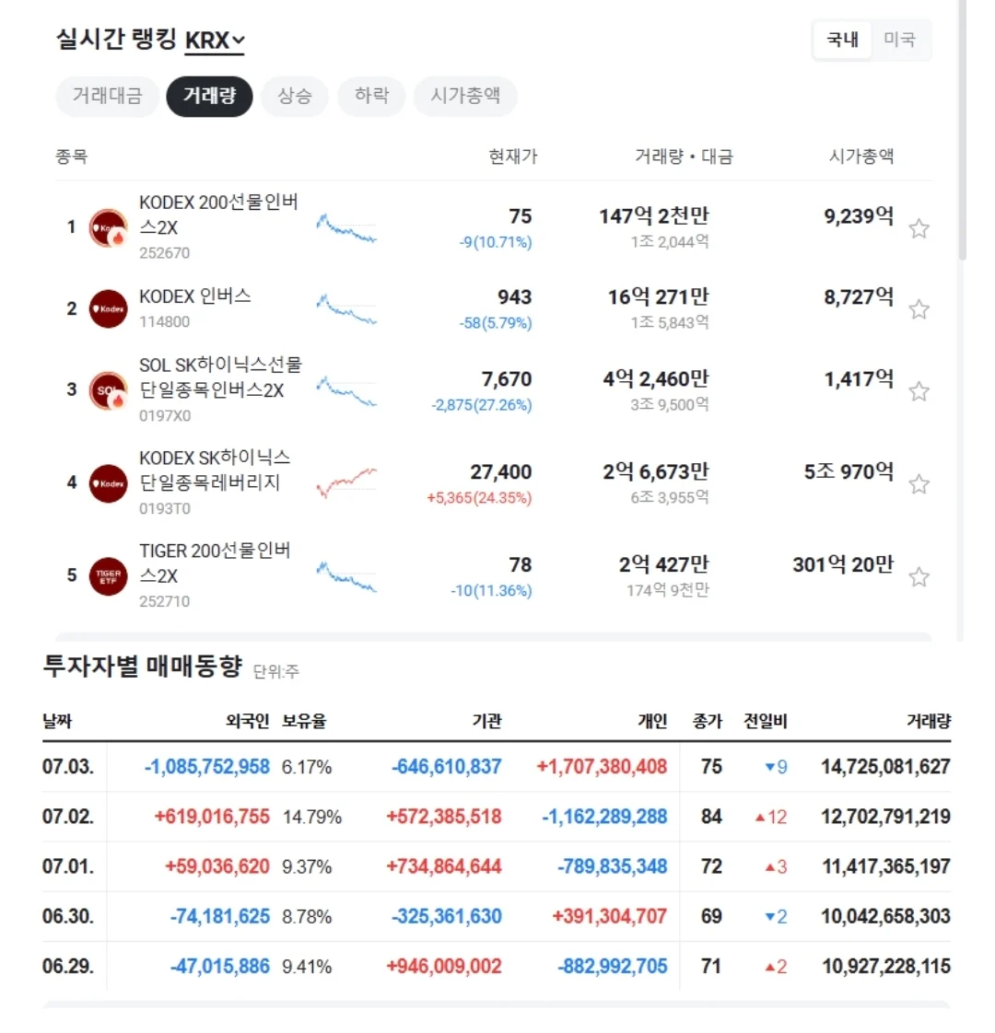Click the 현재가 column header
The height and width of the screenshot is (1033, 995).
click(x=512, y=157)
